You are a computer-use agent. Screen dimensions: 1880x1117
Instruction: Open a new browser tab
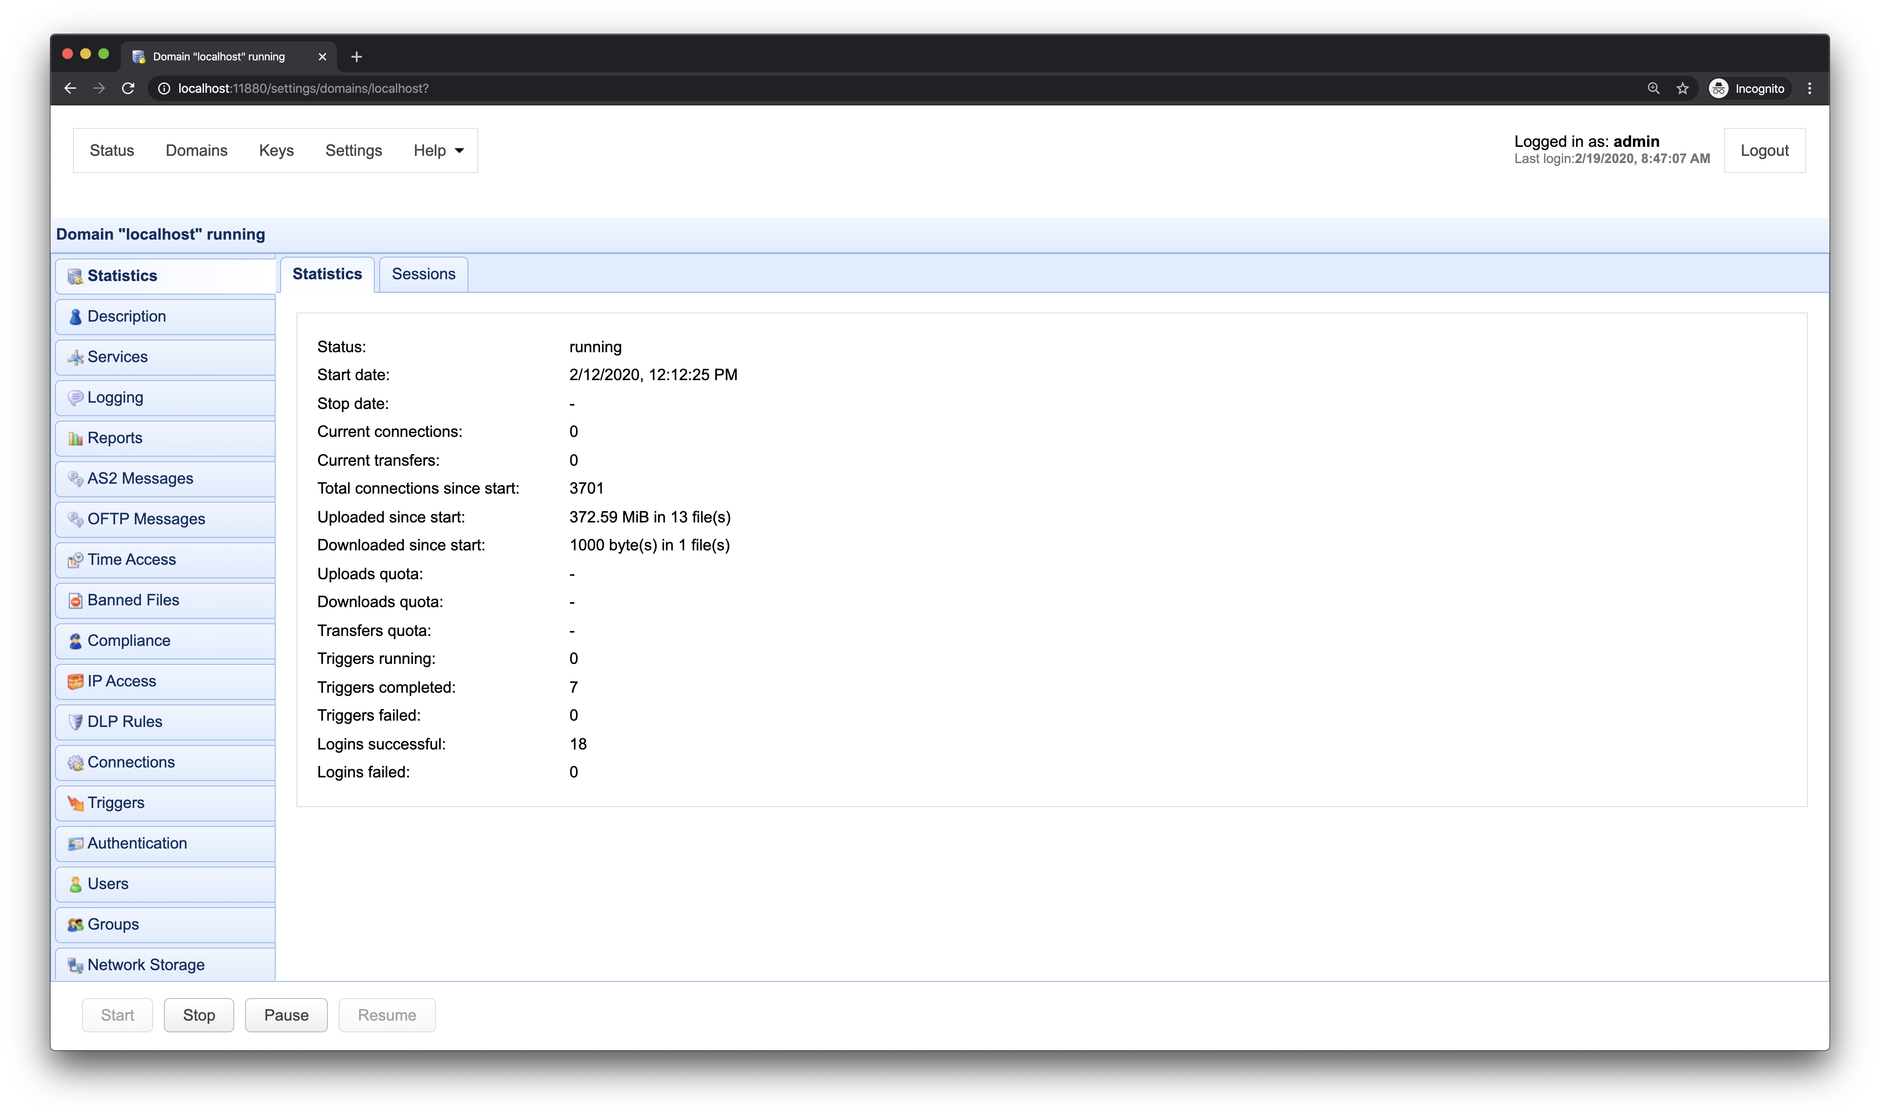pyautogui.click(x=357, y=56)
